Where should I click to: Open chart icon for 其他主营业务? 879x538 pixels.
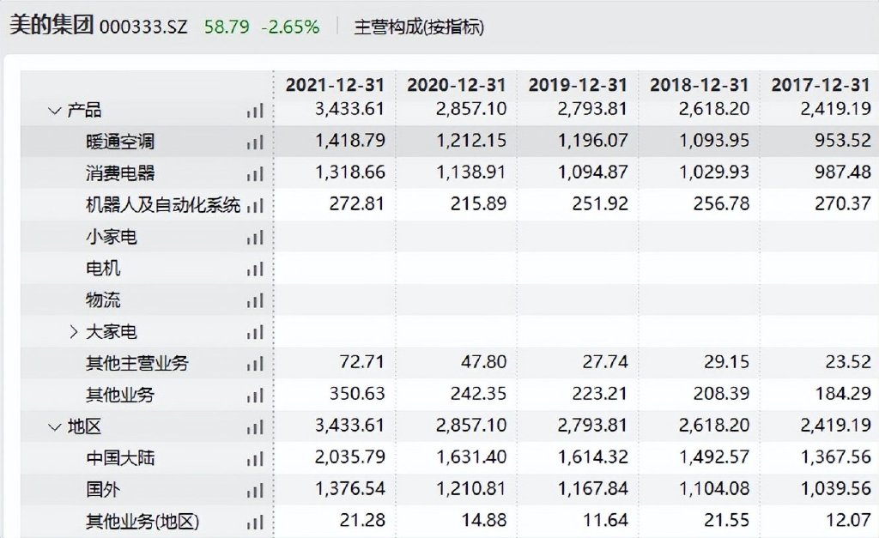254,365
